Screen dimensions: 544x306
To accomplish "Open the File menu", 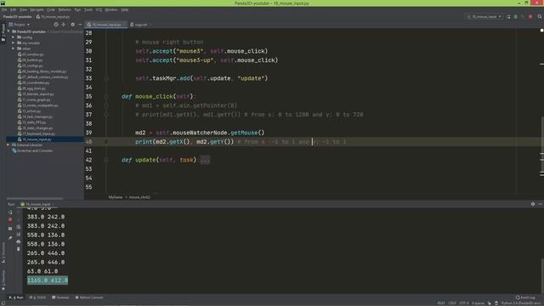I will click(4, 9).
